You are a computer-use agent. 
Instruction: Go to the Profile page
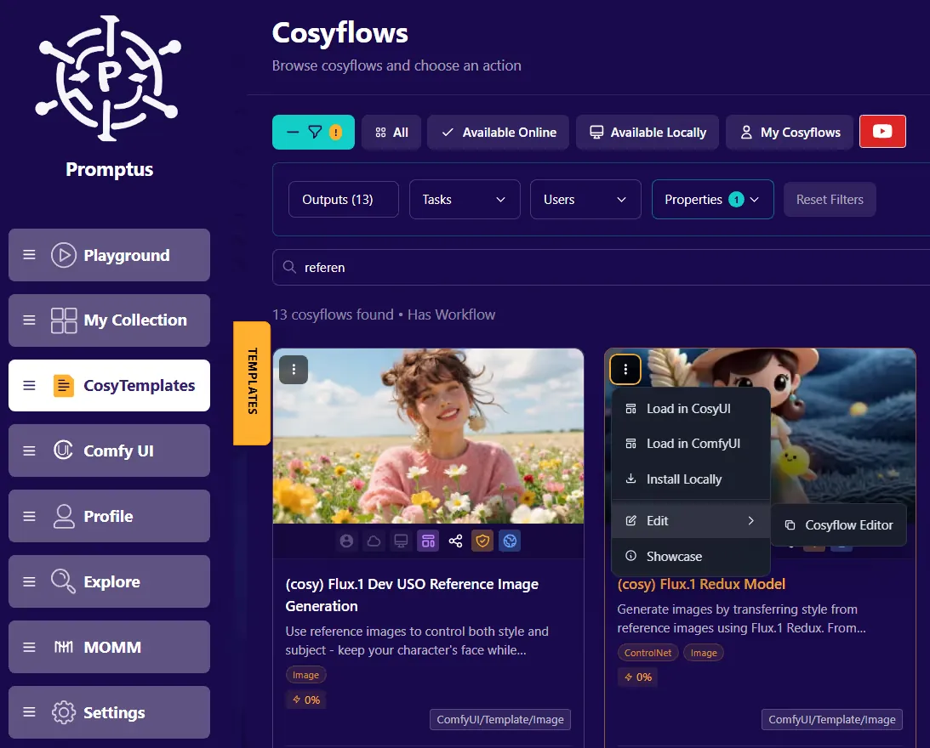pos(109,516)
